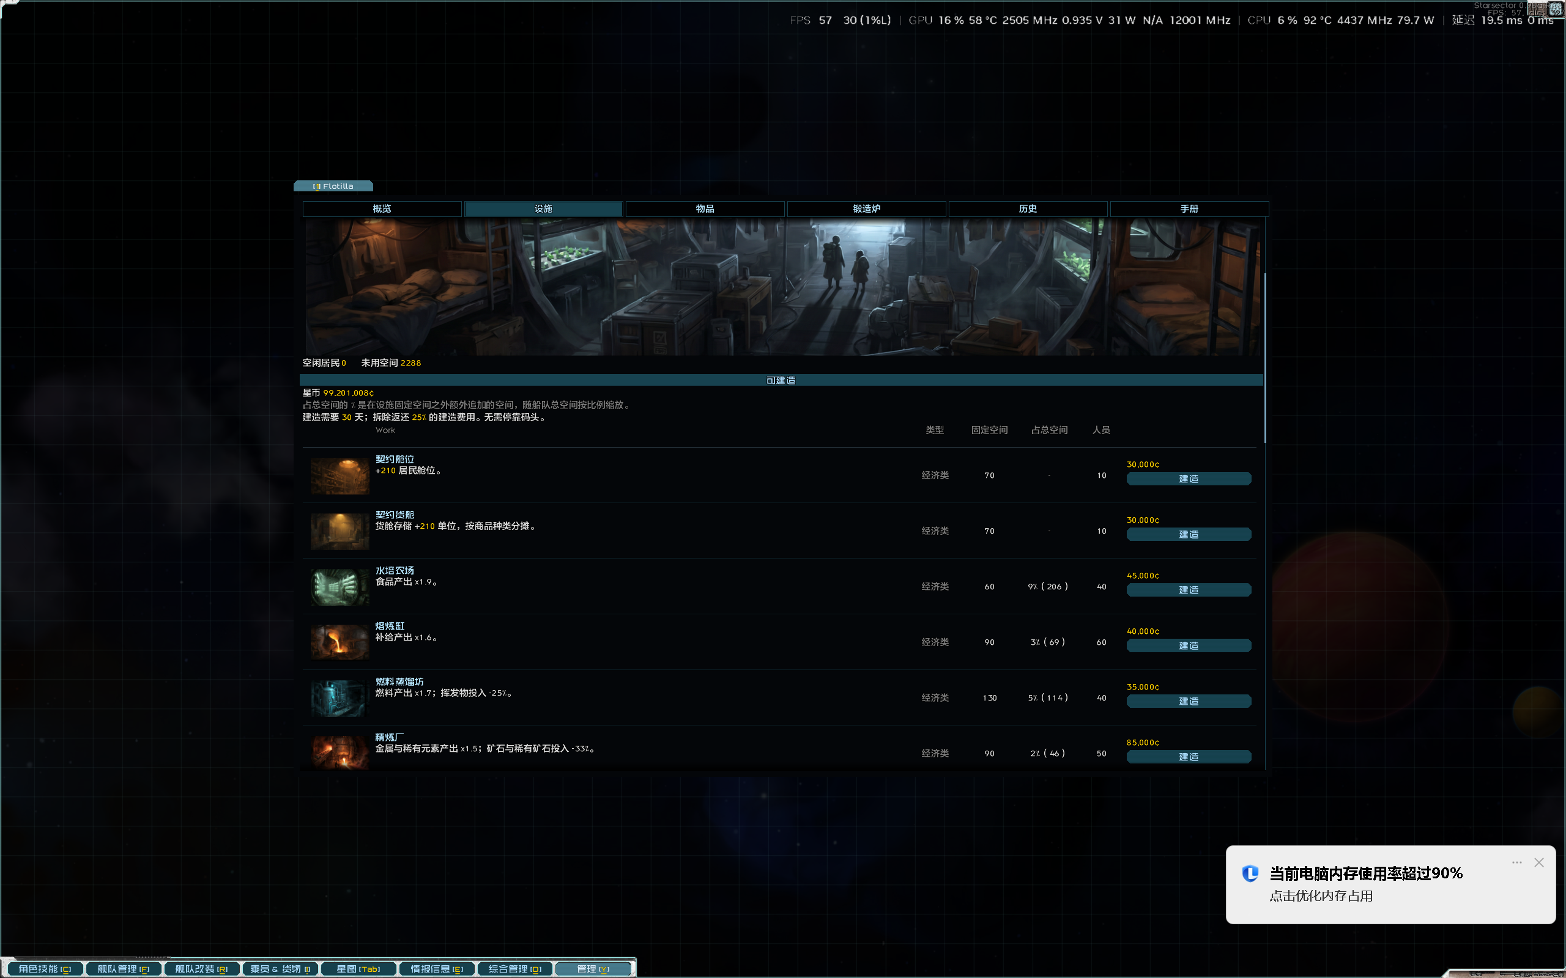Click 建造 button for 契约舱位
This screenshot has height=978, width=1566.
tap(1189, 479)
